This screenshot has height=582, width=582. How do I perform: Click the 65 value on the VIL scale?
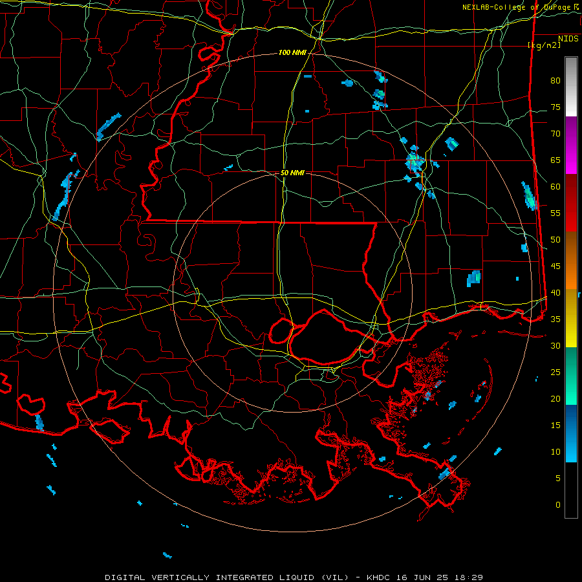pyautogui.click(x=555, y=160)
